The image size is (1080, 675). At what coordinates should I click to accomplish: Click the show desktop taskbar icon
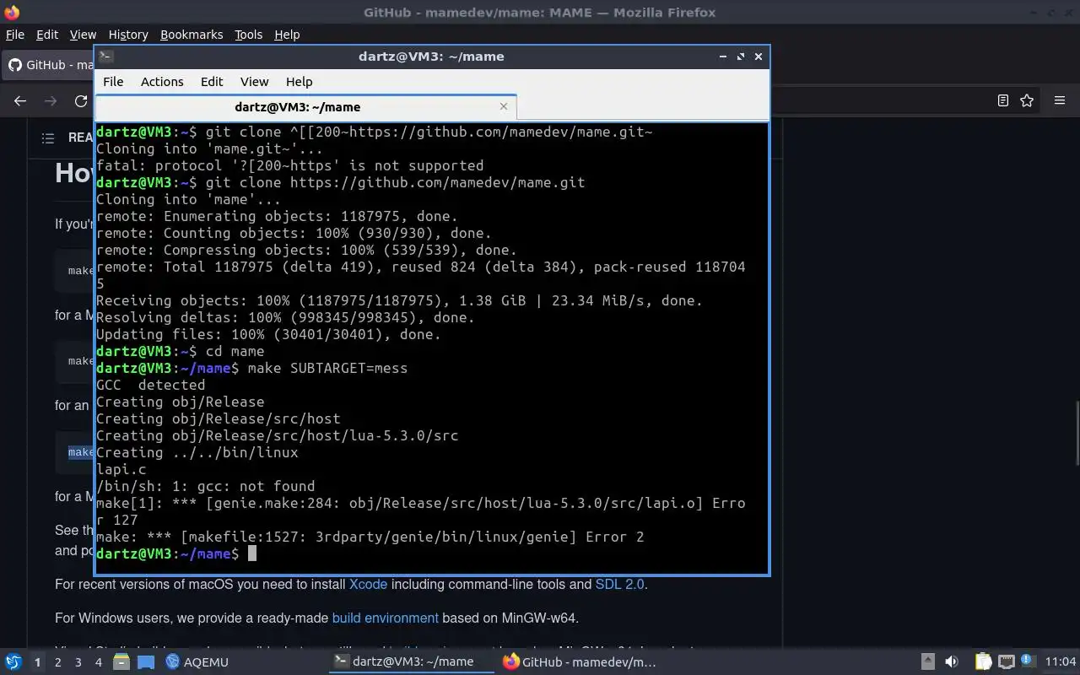146,661
